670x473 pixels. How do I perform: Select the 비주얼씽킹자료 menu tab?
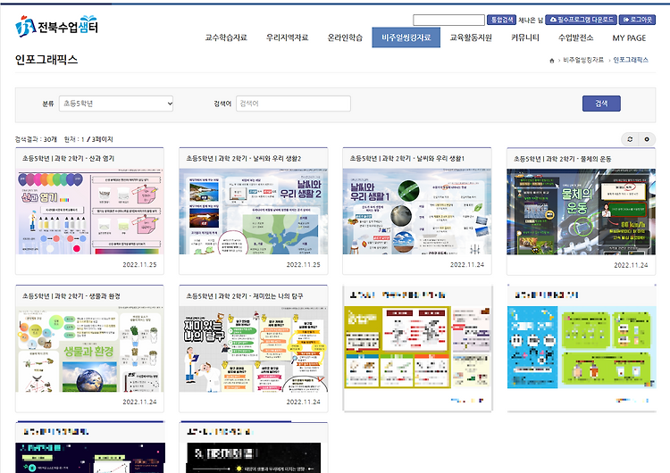coord(406,37)
